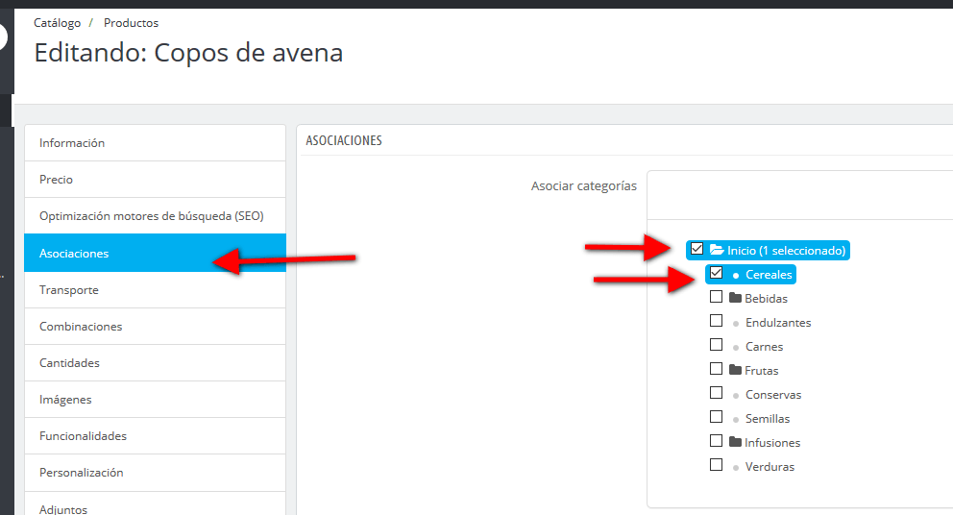Viewport: 953px width, 515px height.
Task: Select the Asociaciones tab
Action: click(x=155, y=253)
